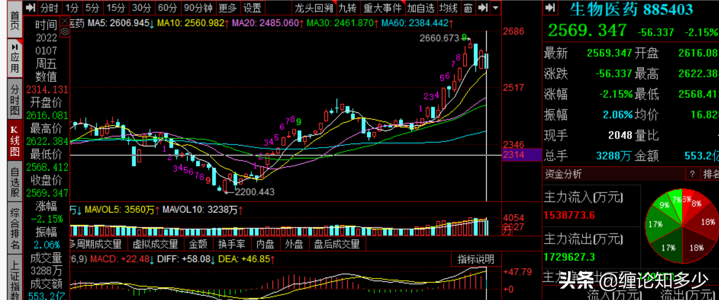719x300 pixels.
Task: Click the capital flow pie chart
Action: (682, 227)
